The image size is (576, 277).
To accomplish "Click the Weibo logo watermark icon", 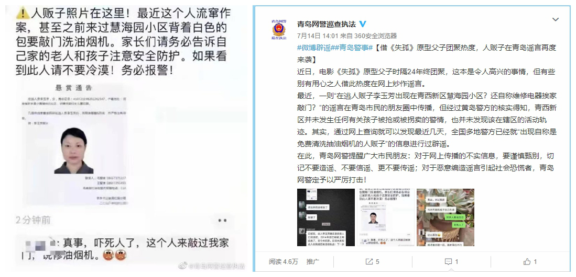I will pyautogui.click(x=183, y=266).
